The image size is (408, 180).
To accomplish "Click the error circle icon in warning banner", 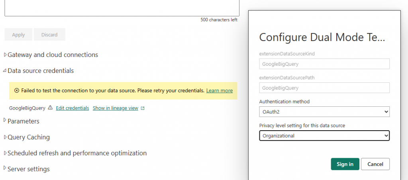I will (17, 91).
